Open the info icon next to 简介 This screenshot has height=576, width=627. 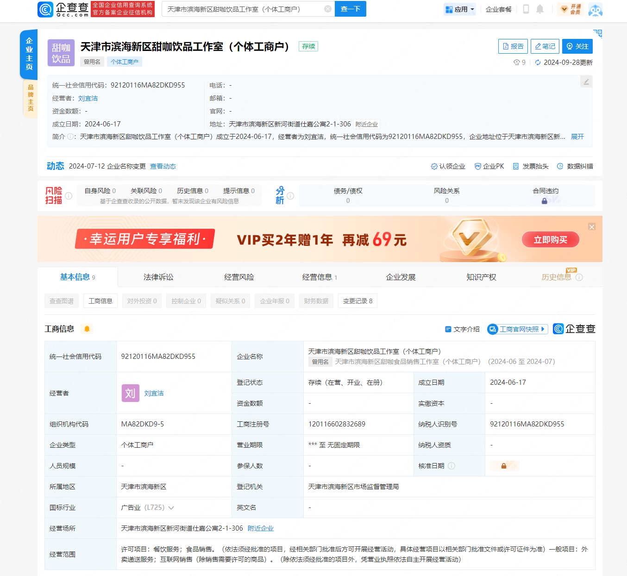[x=70, y=137]
